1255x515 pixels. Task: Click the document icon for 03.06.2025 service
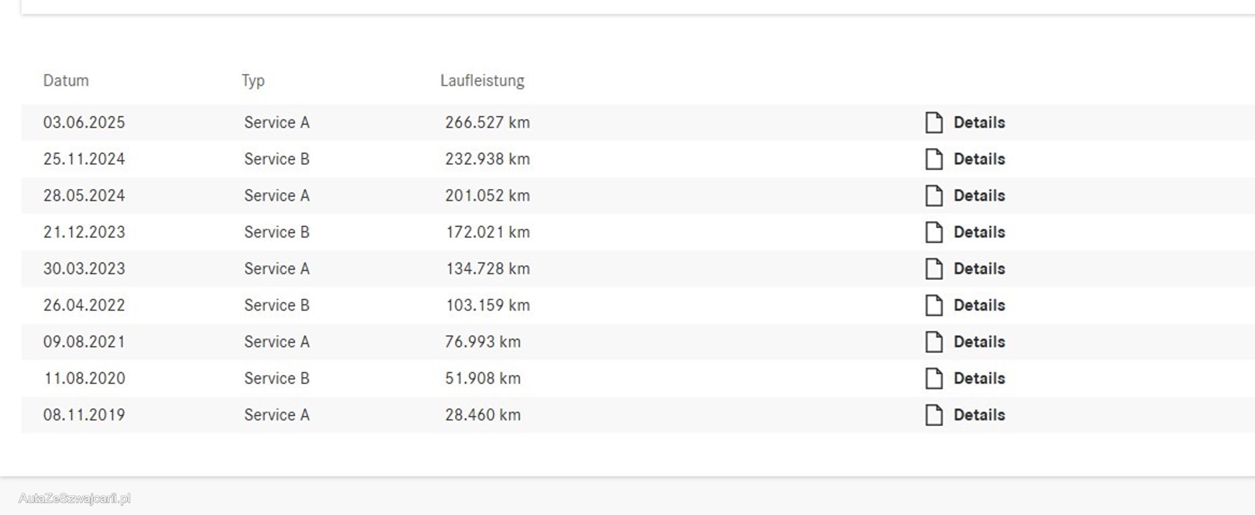pyautogui.click(x=934, y=123)
